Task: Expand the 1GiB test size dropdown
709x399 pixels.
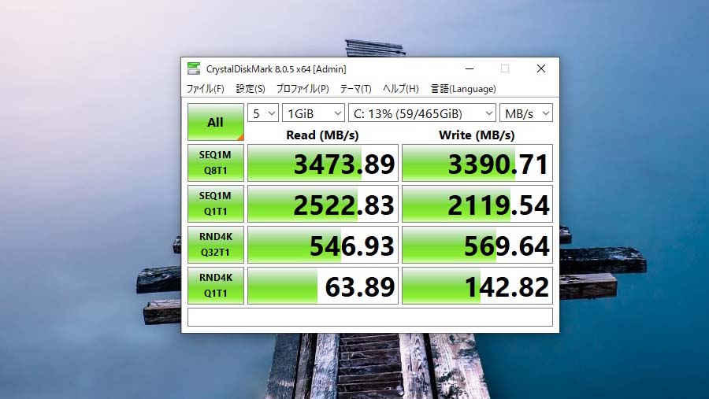Action: click(x=314, y=113)
